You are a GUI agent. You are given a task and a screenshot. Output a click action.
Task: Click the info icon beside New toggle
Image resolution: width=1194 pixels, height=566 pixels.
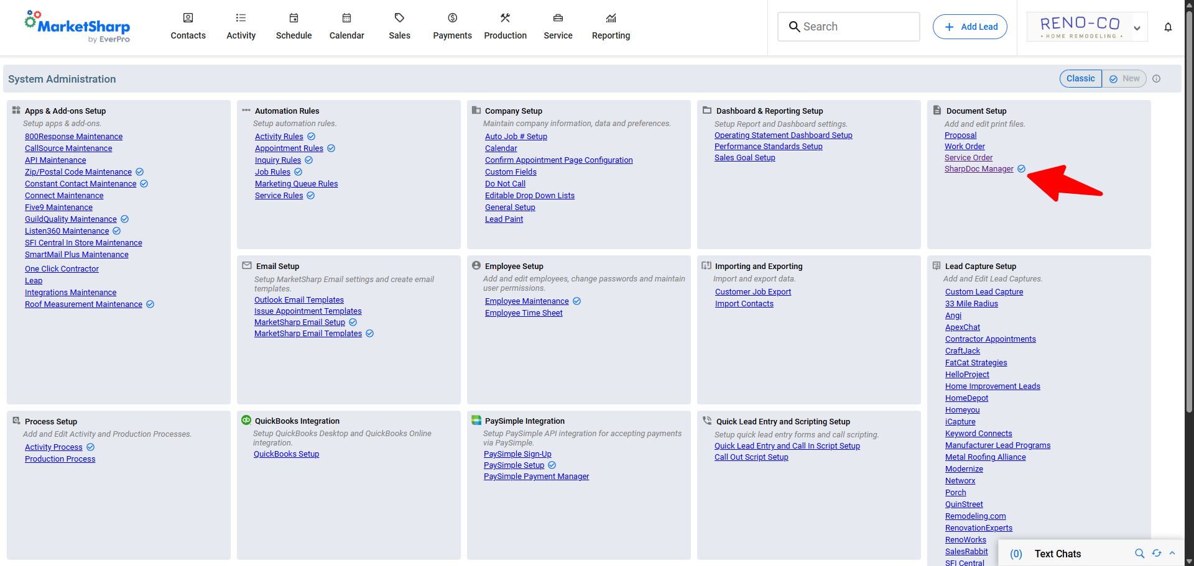click(x=1157, y=79)
